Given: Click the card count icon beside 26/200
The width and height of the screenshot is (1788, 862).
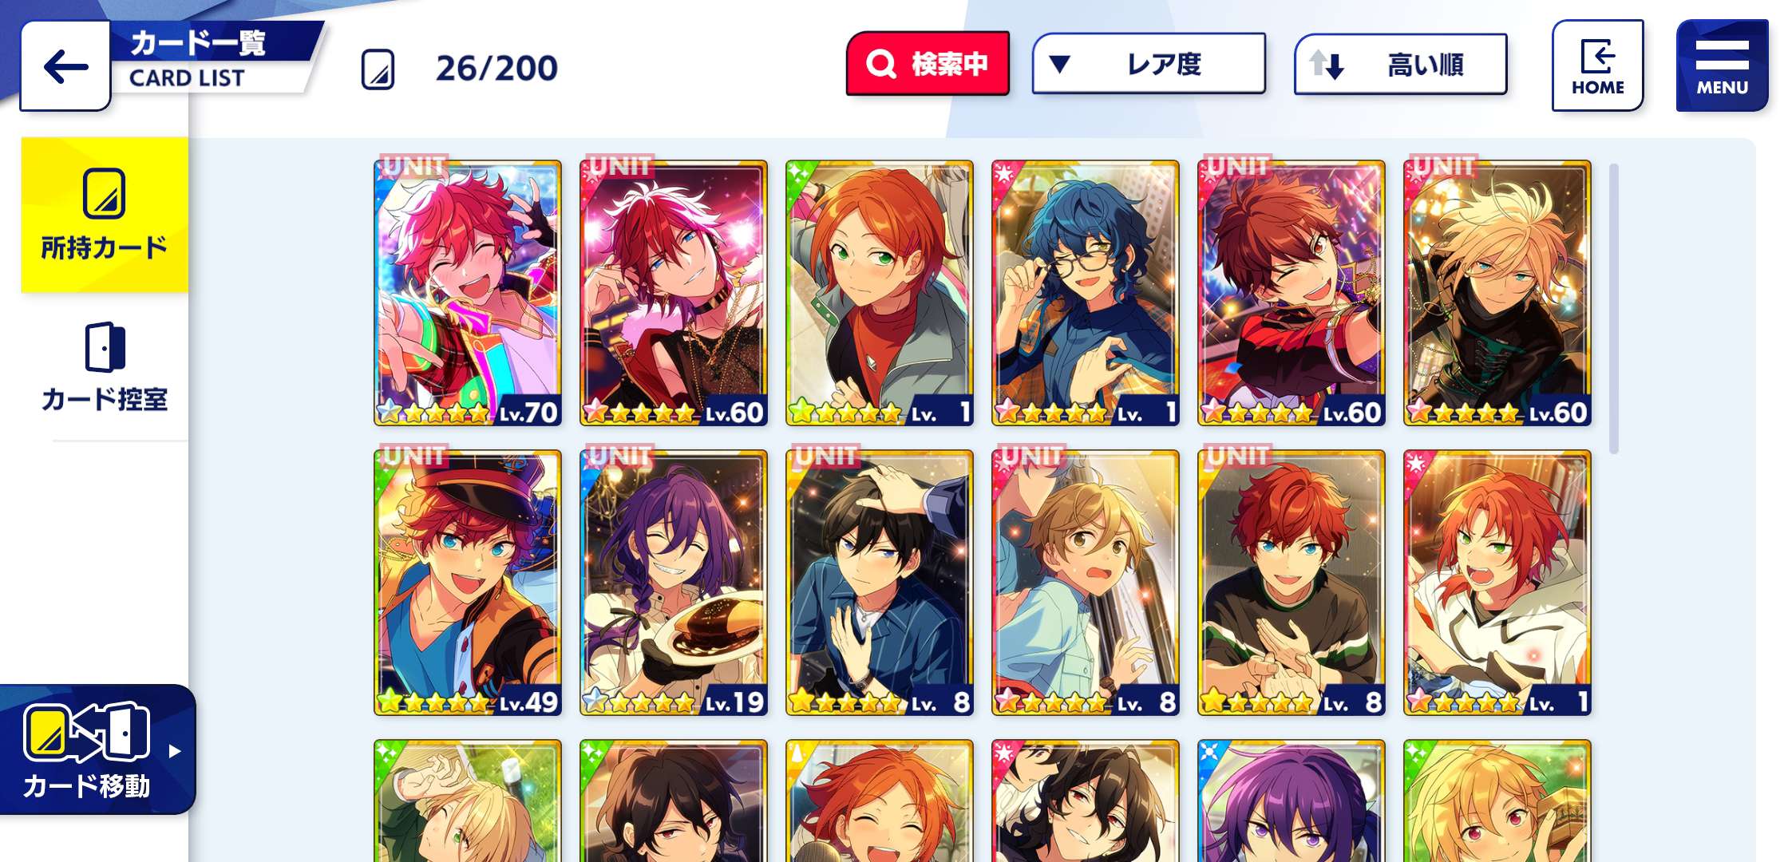Looking at the screenshot, I should pos(378,69).
